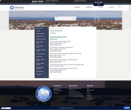Click the Office Hours heading
The image size is (131, 110).
point(53,39)
